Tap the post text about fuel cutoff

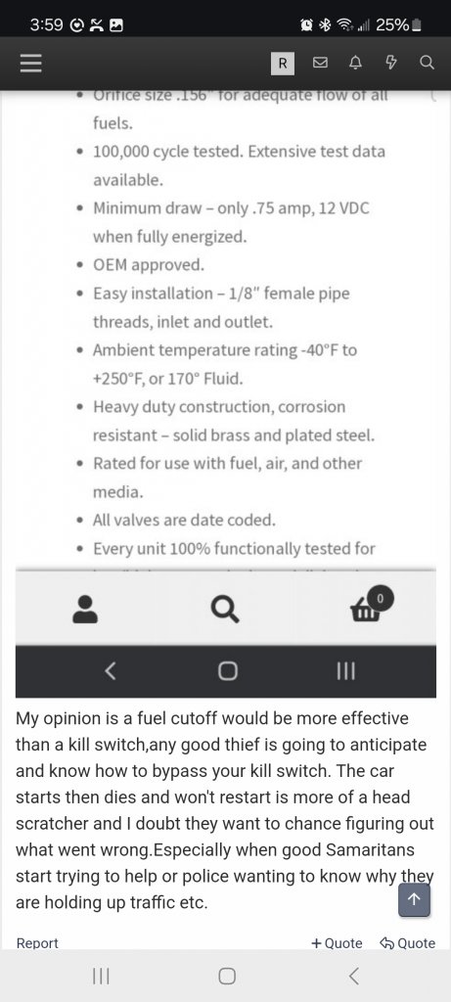click(x=225, y=810)
